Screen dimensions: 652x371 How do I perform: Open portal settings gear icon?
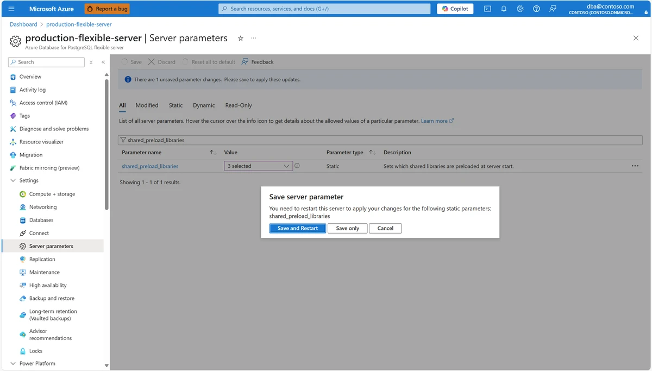[x=520, y=9]
